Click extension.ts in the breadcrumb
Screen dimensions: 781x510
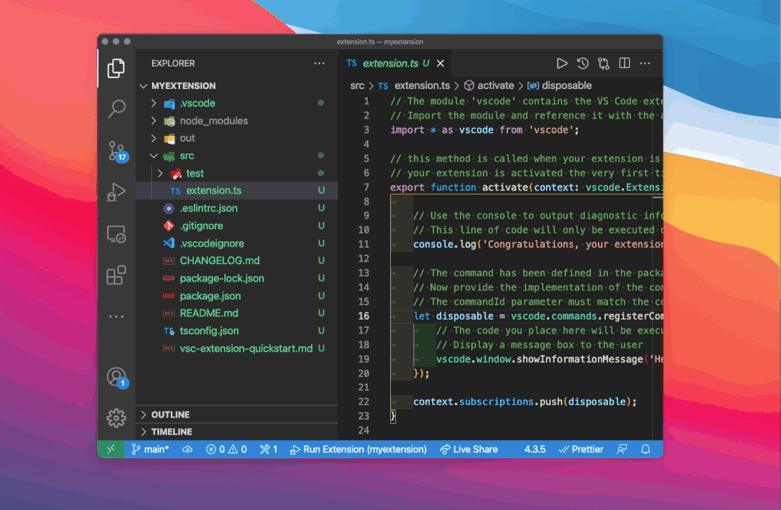point(414,85)
